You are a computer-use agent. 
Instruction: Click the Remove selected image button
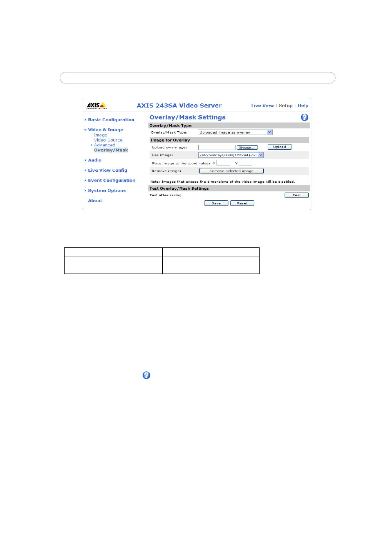(x=231, y=171)
